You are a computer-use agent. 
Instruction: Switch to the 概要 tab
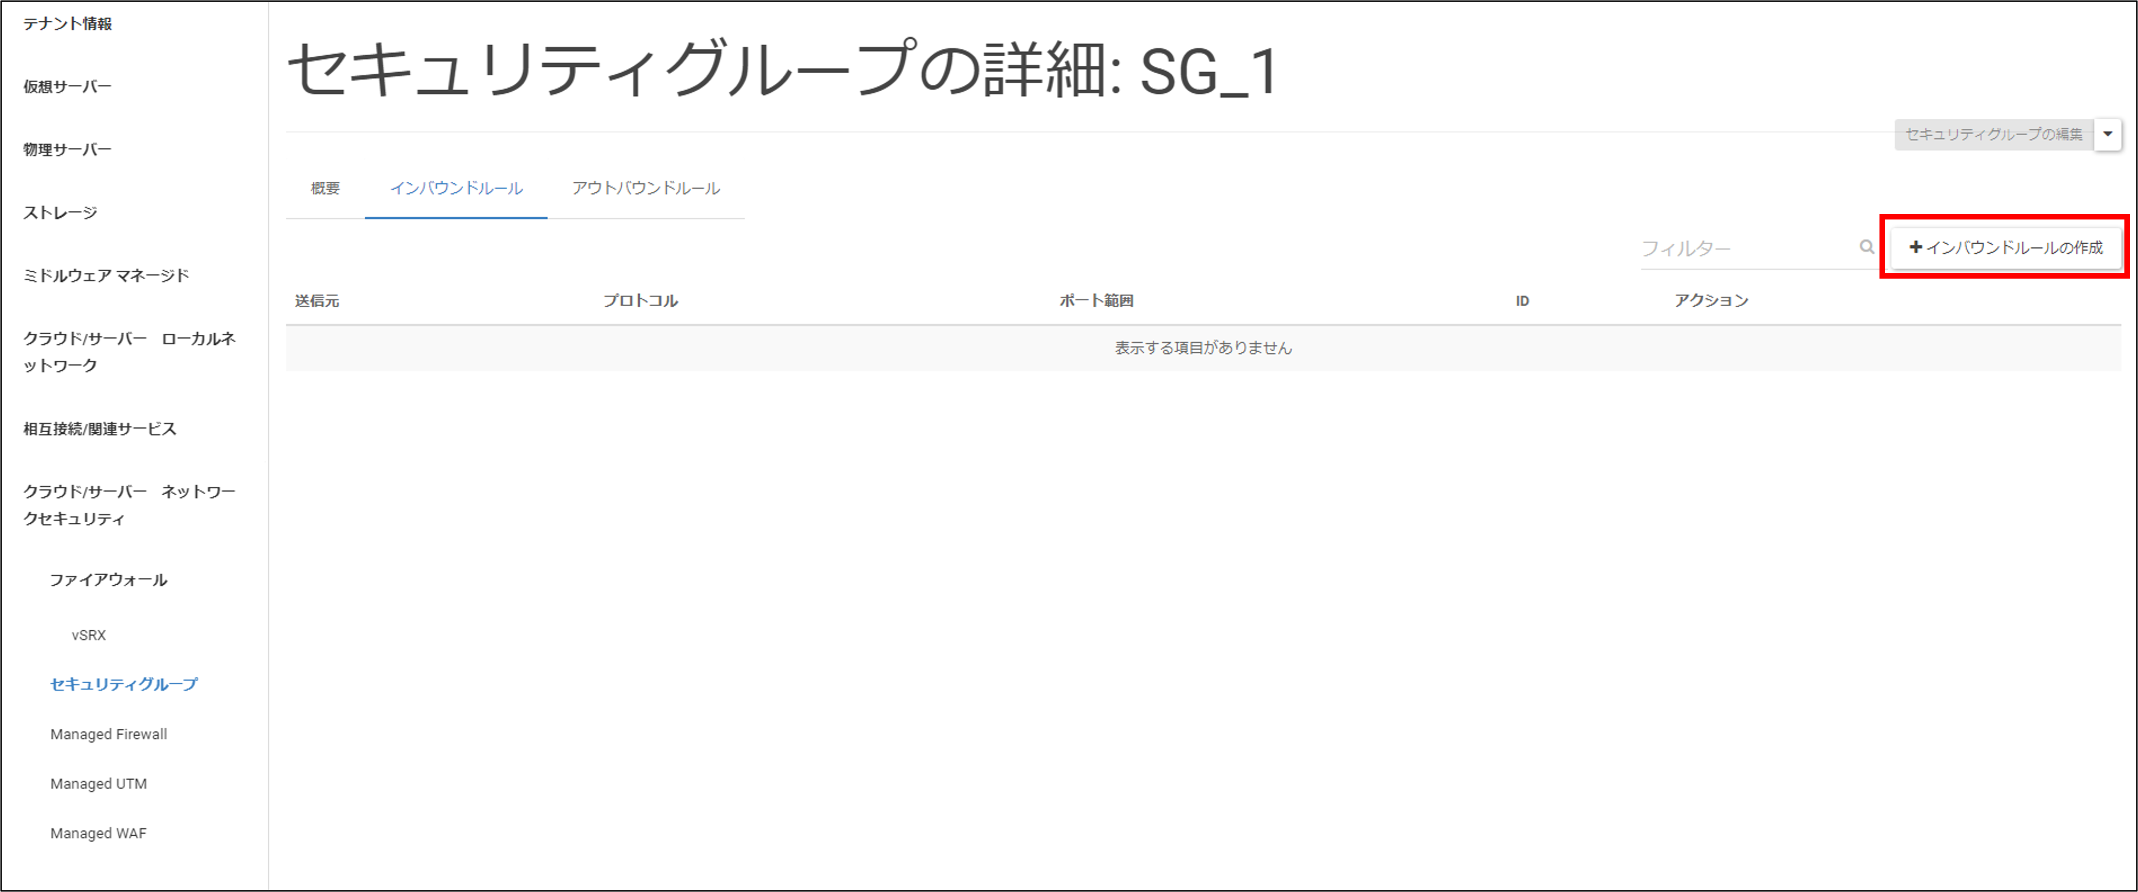click(325, 188)
